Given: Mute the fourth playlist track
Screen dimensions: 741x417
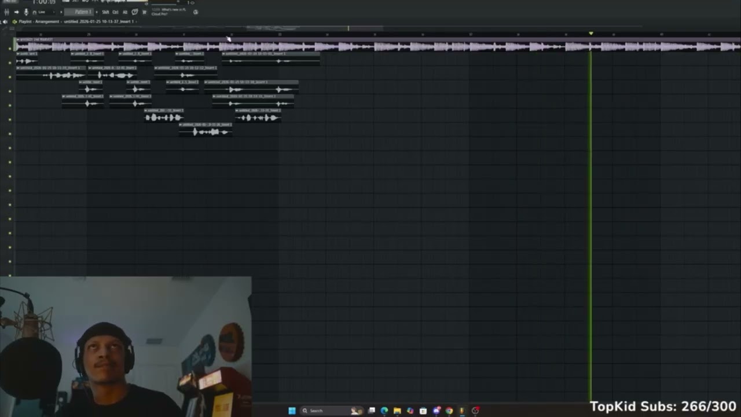Looking at the screenshot, I should [10, 91].
